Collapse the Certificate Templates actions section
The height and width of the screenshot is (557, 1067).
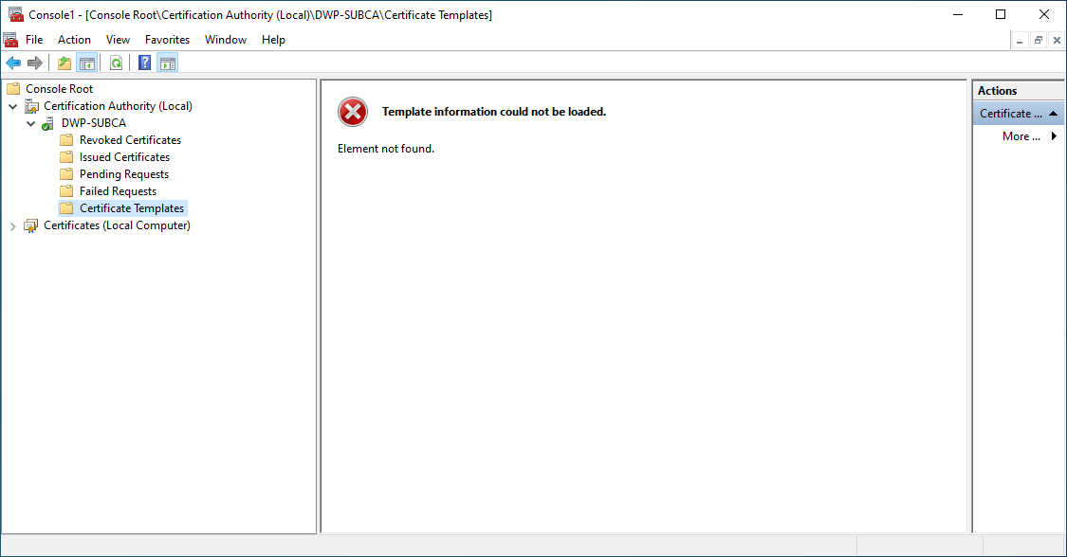(1053, 114)
